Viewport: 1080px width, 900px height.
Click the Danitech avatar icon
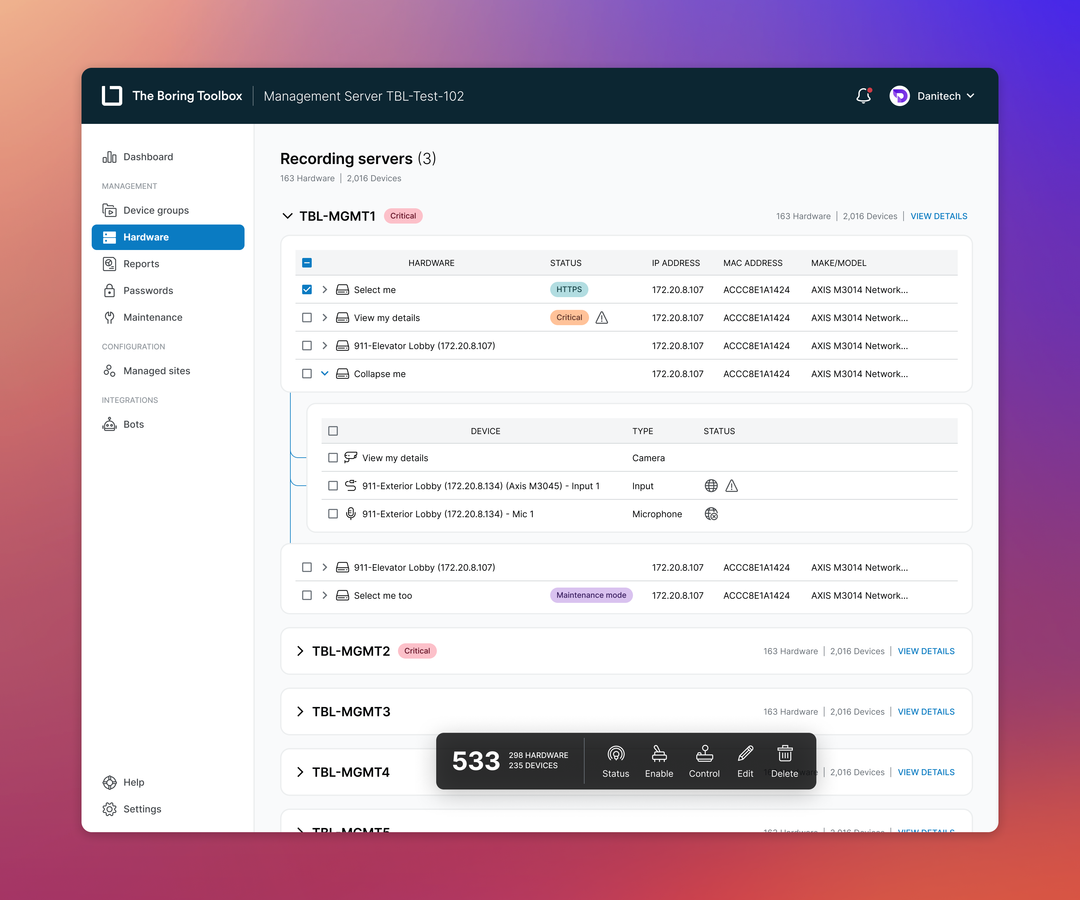899,96
